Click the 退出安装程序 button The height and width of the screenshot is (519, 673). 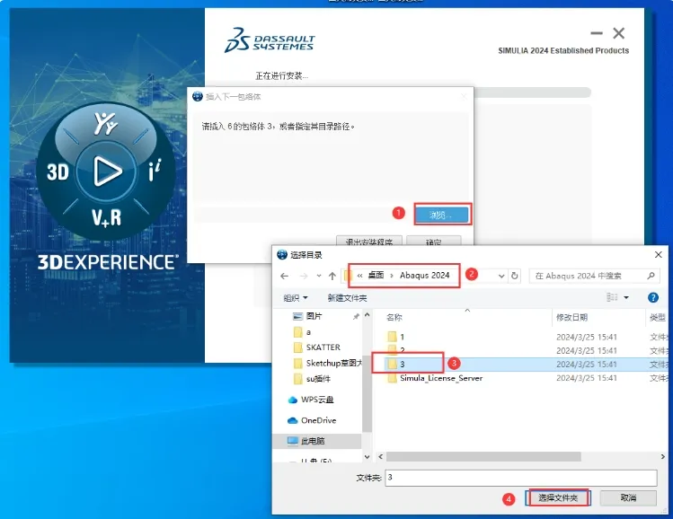[x=369, y=241]
